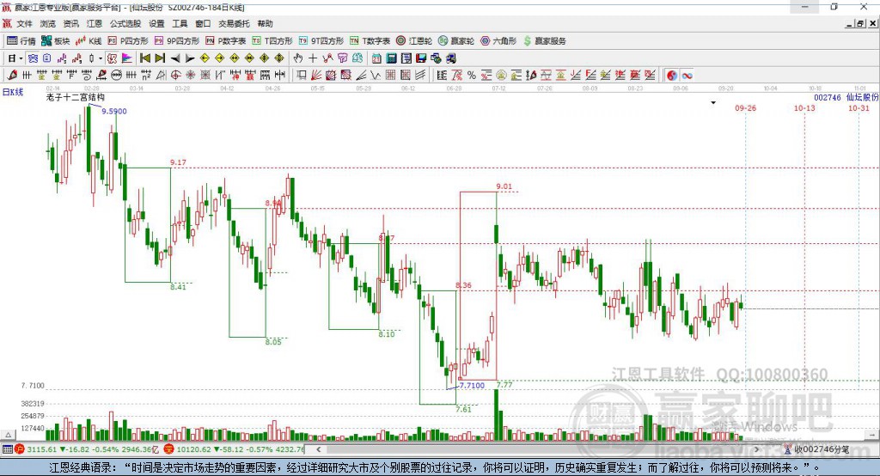Viewport: 880px width, 476px height.
Task: Select the 10-31 date marker
Action: 859,107
